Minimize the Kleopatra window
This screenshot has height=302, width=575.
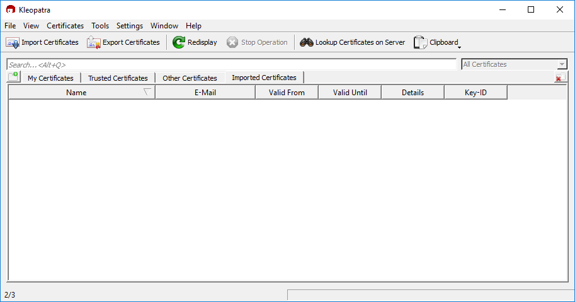(x=503, y=9)
